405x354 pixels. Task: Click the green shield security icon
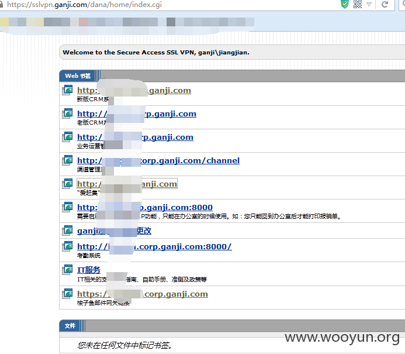(345, 5)
